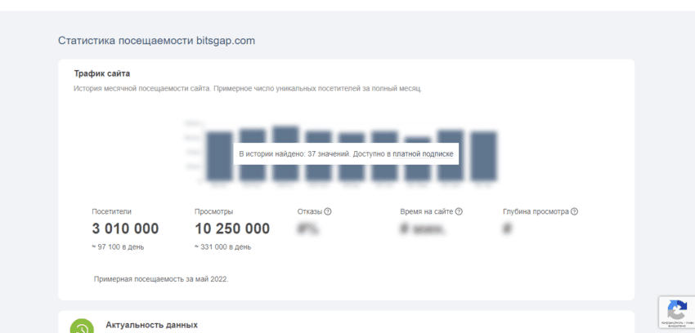This screenshot has height=333, width=695.
Task: Click the help icon next to Глубина просмотра
Action: (x=574, y=211)
